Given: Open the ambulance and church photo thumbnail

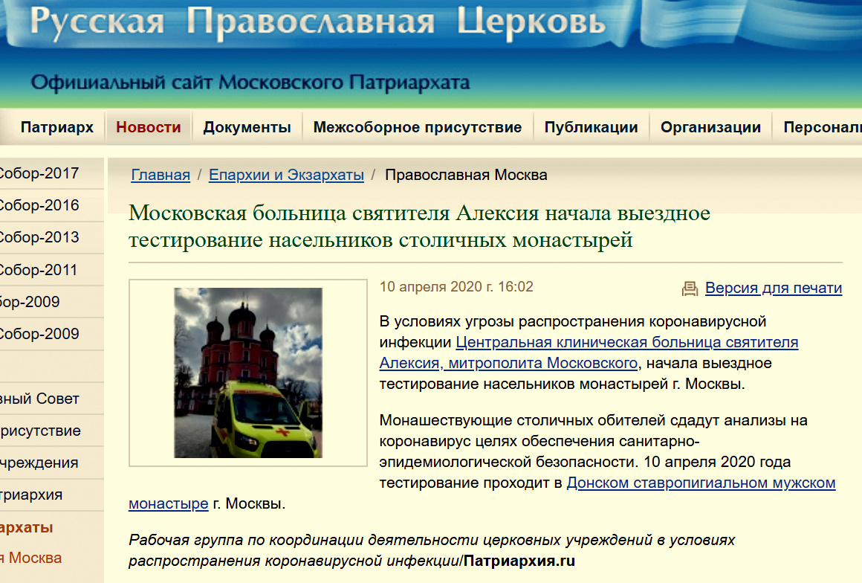Looking at the screenshot, I should click(x=248, y=373).
